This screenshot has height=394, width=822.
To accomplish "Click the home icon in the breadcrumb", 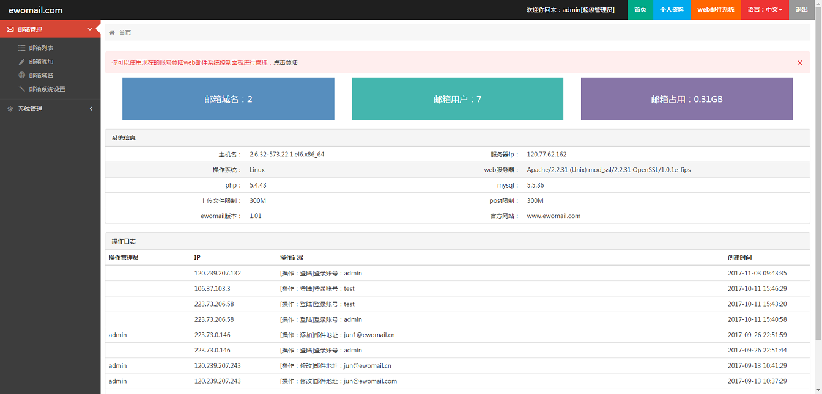I will (x=112, y=32).
